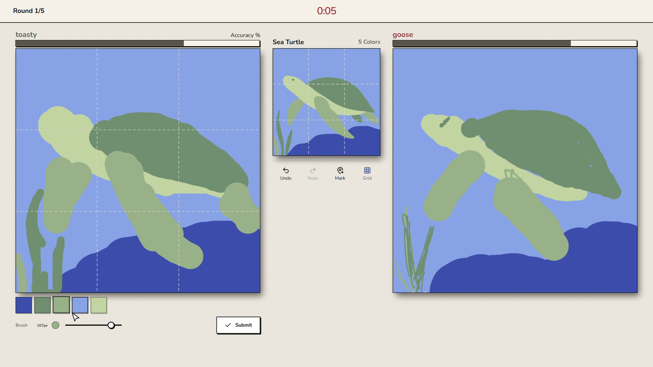Pick the dark blue color swatch
Viewport: 653px width, 367px height.
point(24,305)
